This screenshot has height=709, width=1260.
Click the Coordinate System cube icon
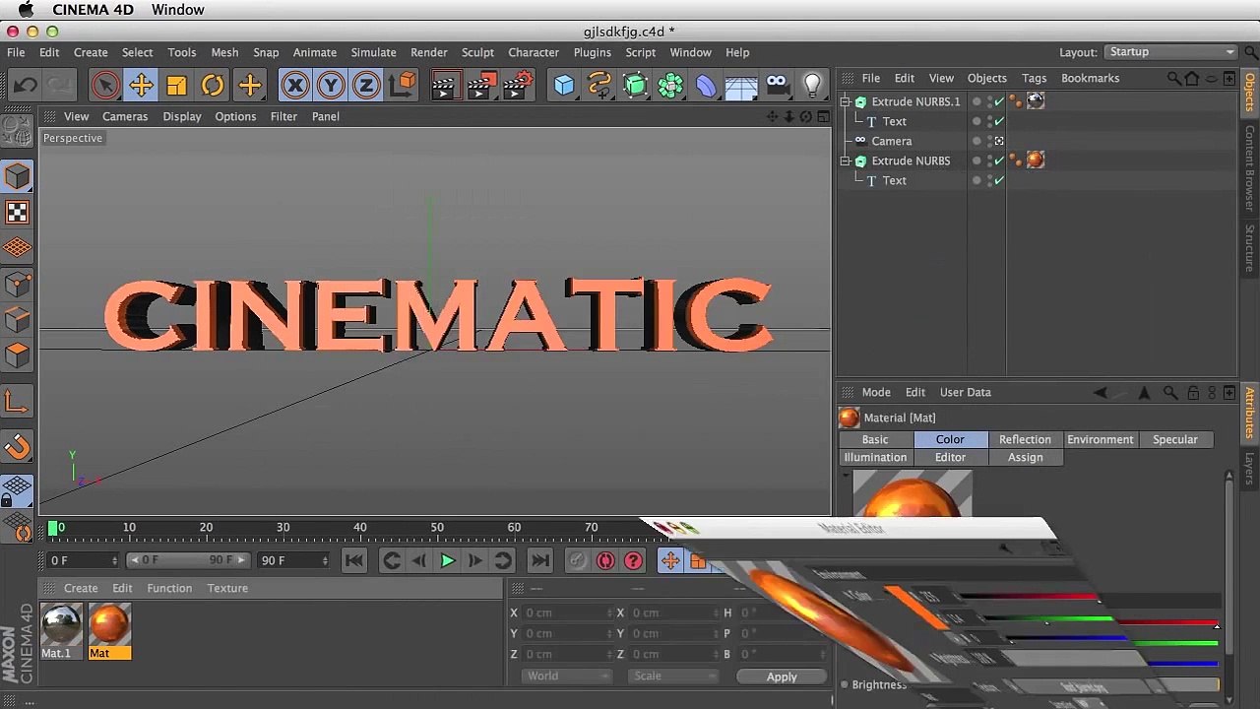click(x=403, y=86)
